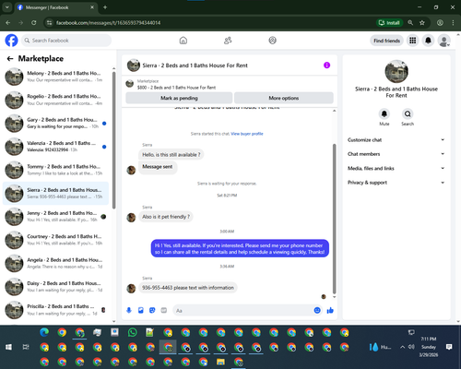Open the Chrome profile icon
This screenshot has width=461, height=369.
click(x=440, y=22)
